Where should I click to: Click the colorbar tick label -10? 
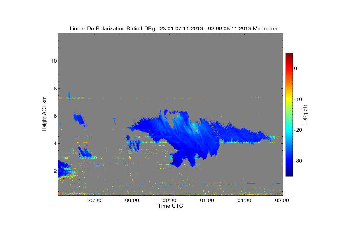[298, 99]
